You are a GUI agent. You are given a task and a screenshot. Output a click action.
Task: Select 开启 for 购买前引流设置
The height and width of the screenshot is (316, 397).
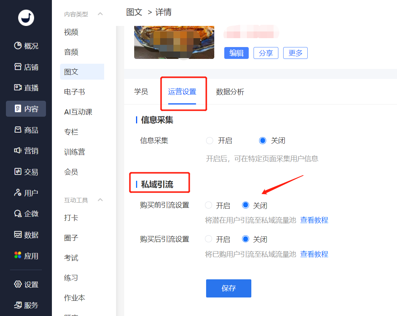209,205
